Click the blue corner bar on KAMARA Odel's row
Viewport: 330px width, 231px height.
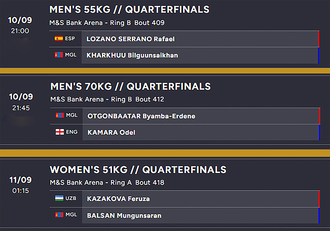320,133
